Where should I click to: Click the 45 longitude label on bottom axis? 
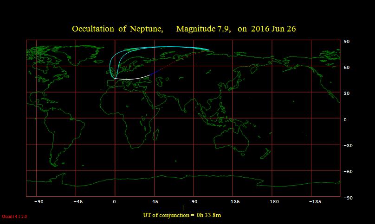(155, 202)
